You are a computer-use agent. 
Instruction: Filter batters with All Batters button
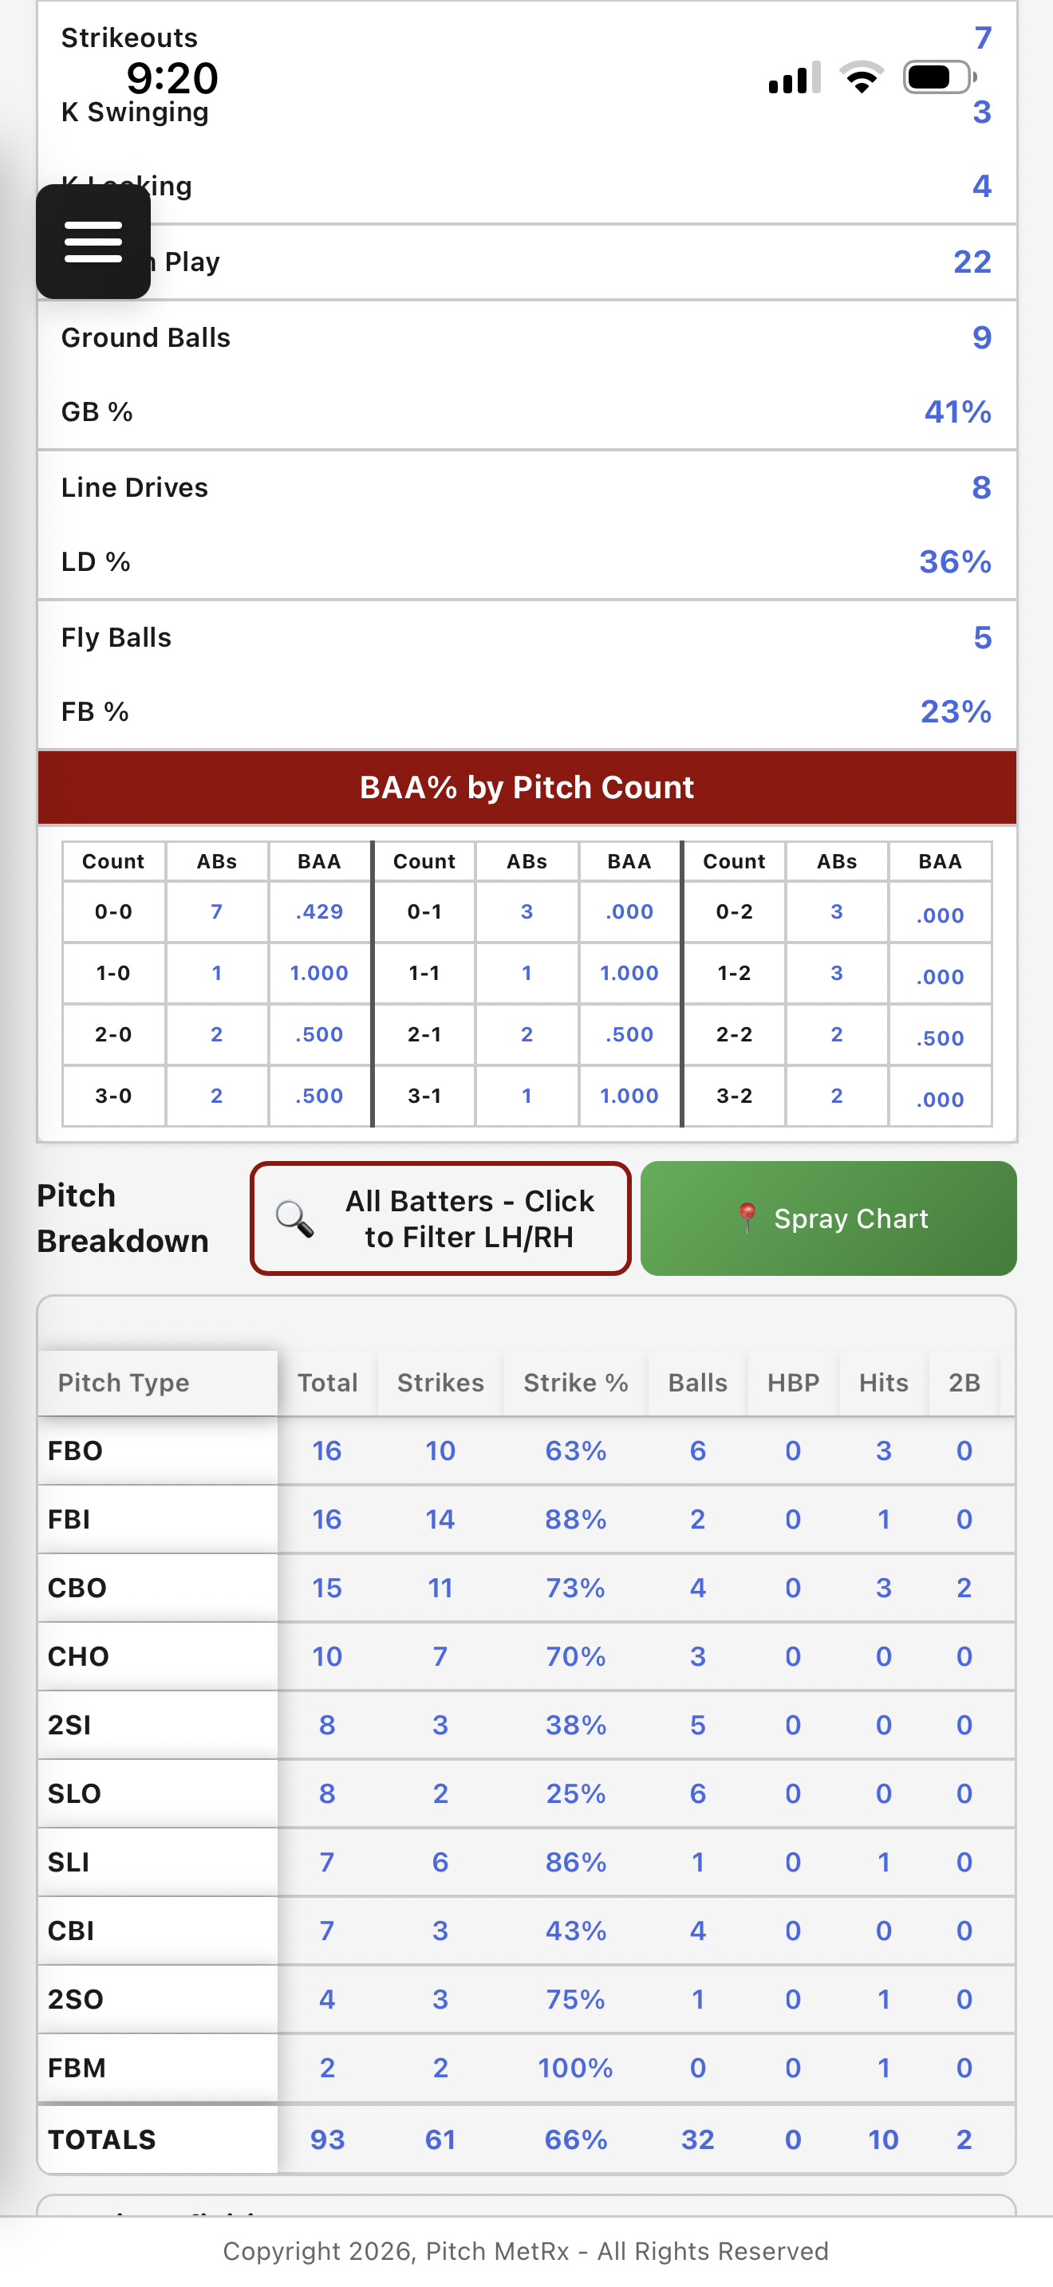pos(440,1218)
